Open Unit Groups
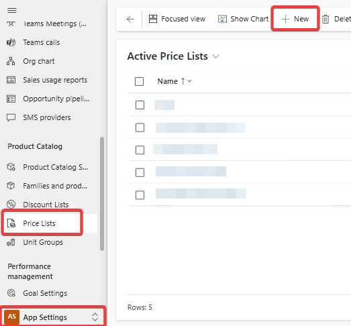This screenshot has width=351, height=326. pyautogui.click(x=43, y=242)
